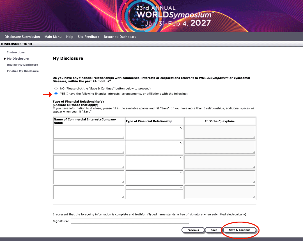Open the third Type of Financial Relationship dropdown
303x241 pixels.
click(154, 158)
